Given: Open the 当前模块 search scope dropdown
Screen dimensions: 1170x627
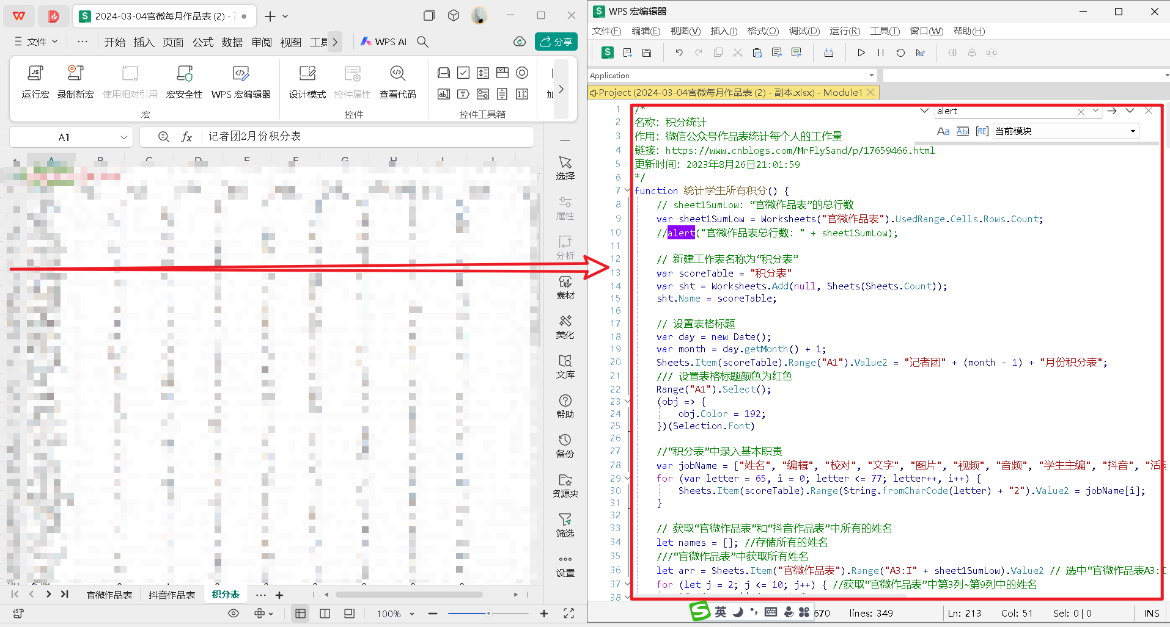Looking at the screenshot, I should [x=1065, y=131].
